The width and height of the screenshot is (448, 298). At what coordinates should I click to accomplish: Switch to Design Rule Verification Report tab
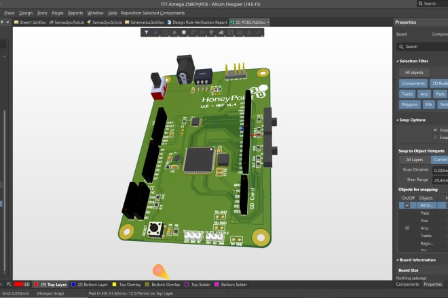197,22
